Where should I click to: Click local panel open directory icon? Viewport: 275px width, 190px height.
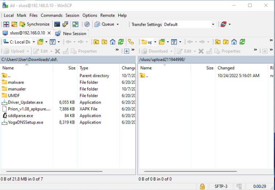(x=40, y=42)
